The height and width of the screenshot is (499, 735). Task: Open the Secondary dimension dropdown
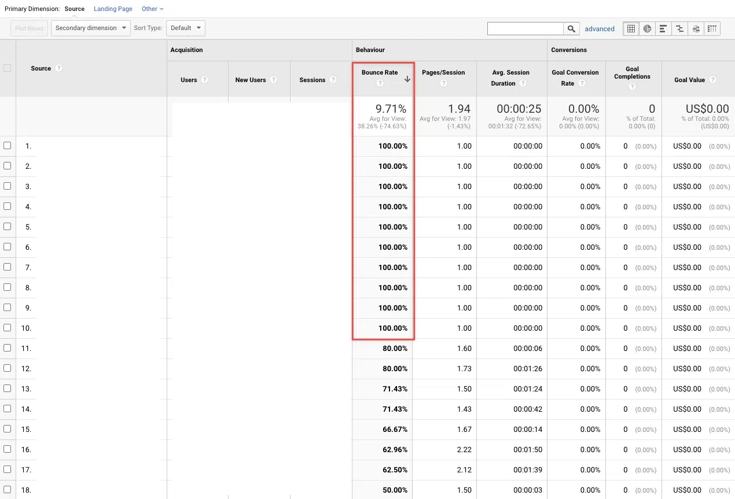(90, 28)
